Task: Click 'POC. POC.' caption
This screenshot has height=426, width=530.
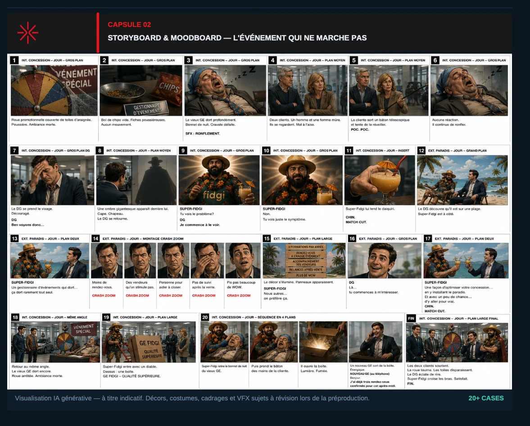Action: point(360,129)
